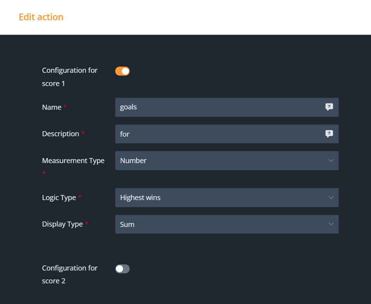This screenshot has width=371, height=304.
Task: Click the Logic Type label
Action: 59,198
